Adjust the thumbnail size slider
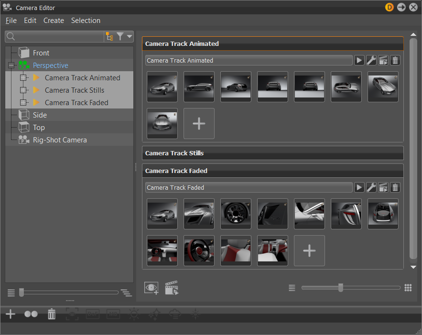Image resolution: width=422 pixels, height=335 pixels. pyautogui.click(x=341, y=288)
